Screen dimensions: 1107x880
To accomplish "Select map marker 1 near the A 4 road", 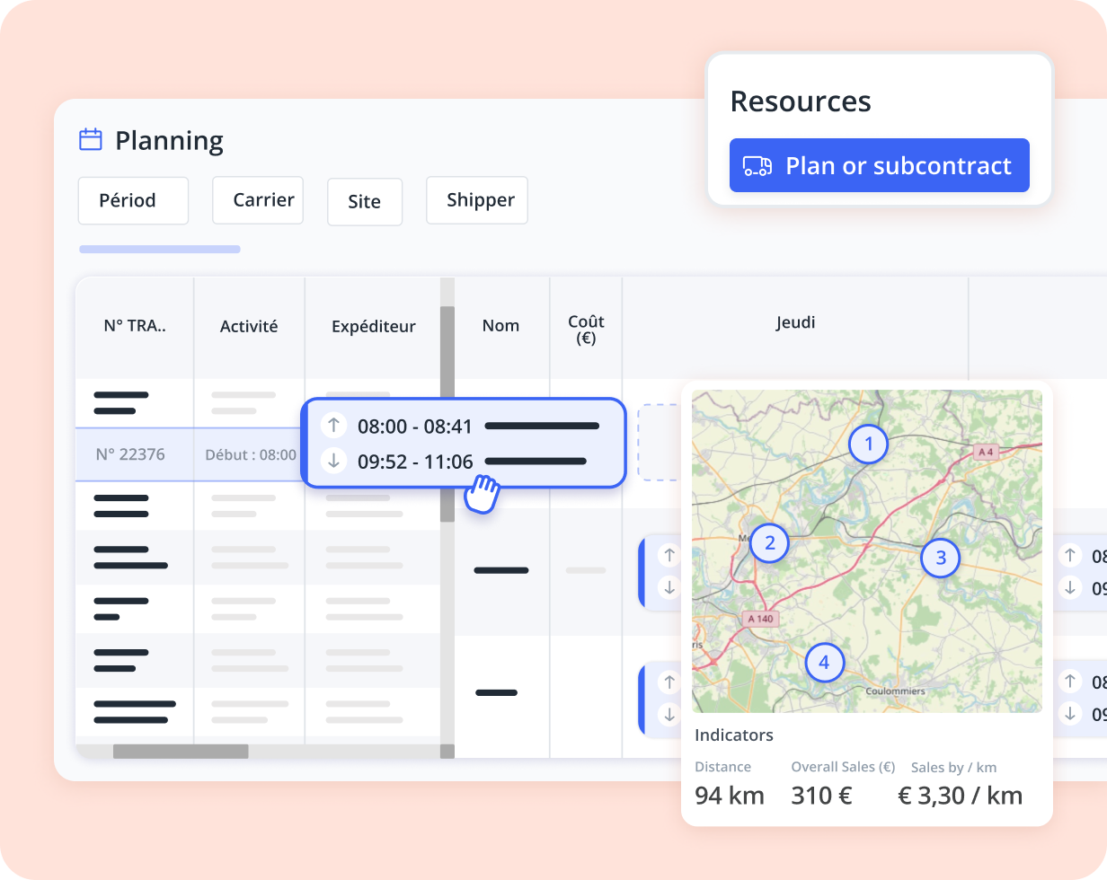I will [868, 444].
